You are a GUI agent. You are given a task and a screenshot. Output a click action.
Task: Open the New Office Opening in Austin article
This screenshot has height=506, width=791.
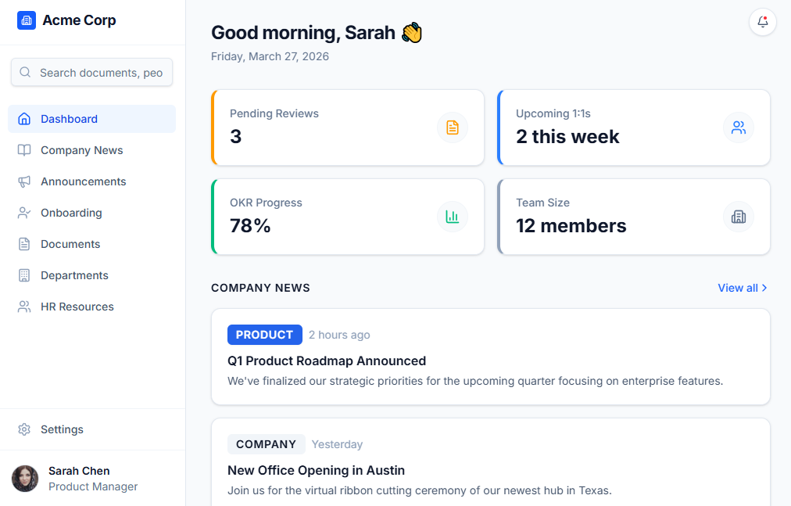316,470
